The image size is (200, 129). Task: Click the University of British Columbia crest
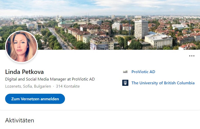(x=125, y=83)
